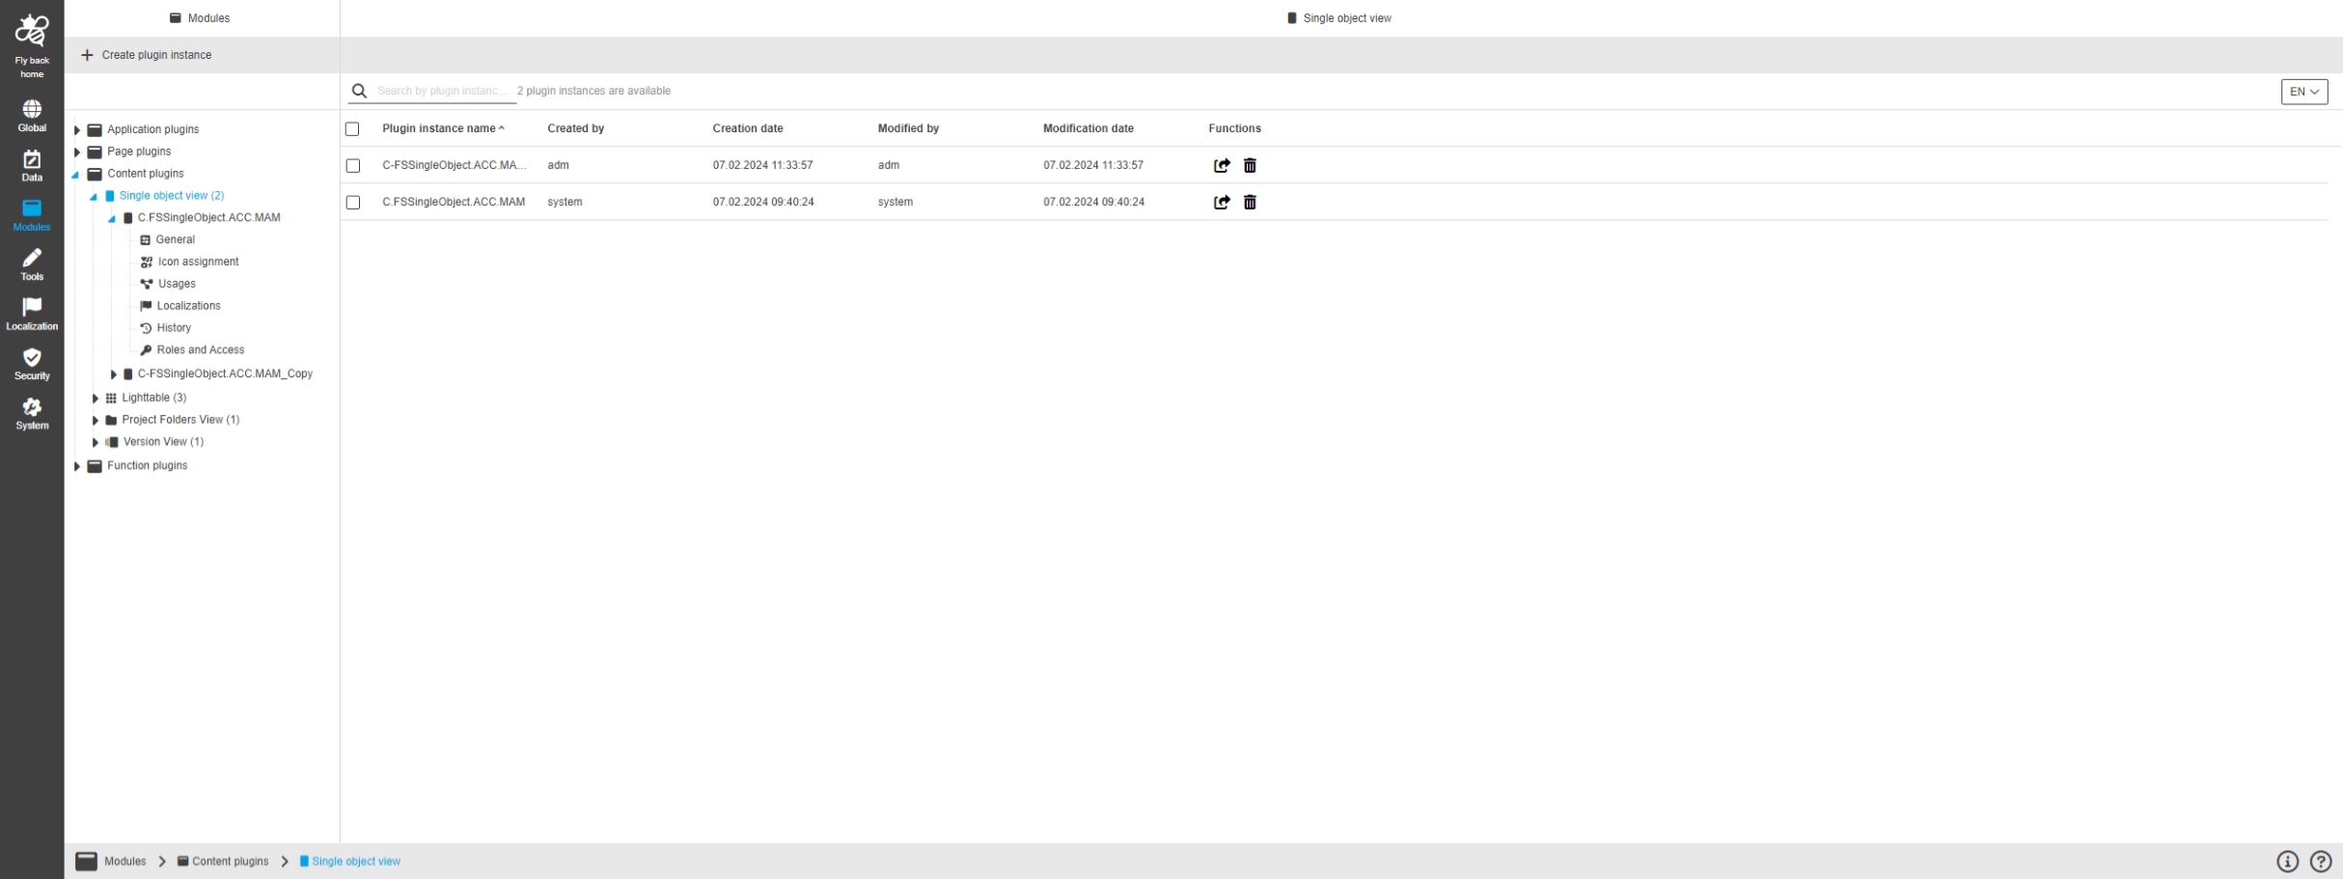The image size is (2343, 879).
Task: Open History in the tree
Action: 174,328
